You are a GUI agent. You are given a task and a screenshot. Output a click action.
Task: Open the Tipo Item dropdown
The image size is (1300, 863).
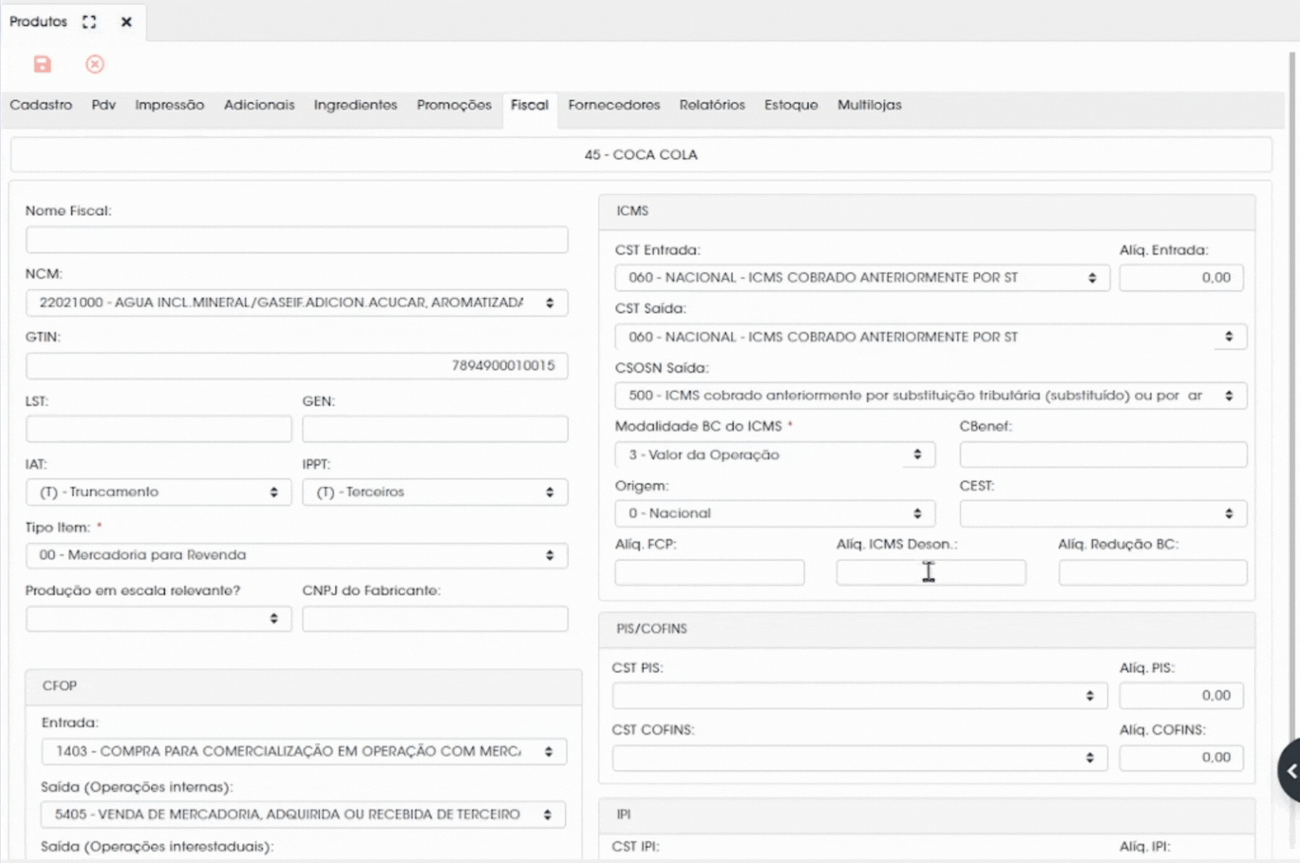(296, 555)
